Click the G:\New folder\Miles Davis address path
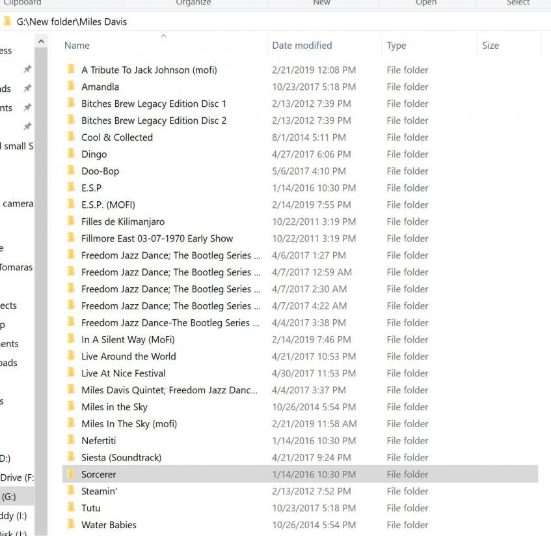 tap(72, 21)
